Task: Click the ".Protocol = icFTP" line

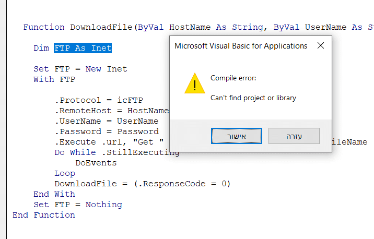Action: click(98, 100)
